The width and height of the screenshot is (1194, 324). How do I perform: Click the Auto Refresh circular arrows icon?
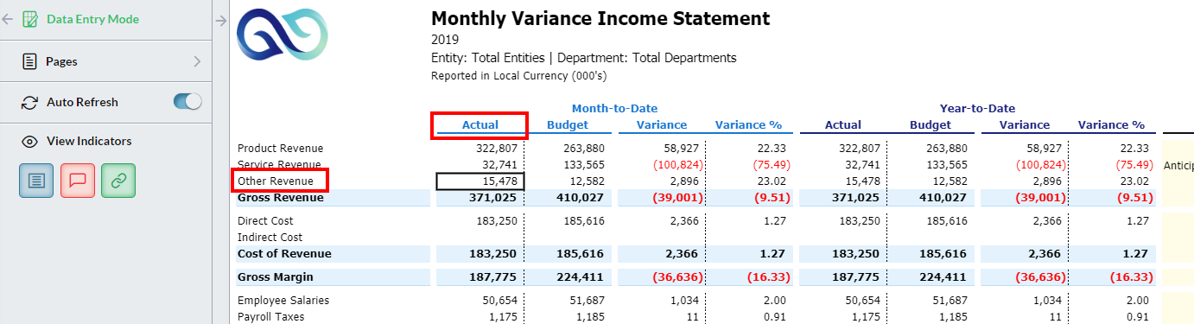pos(29,102)
